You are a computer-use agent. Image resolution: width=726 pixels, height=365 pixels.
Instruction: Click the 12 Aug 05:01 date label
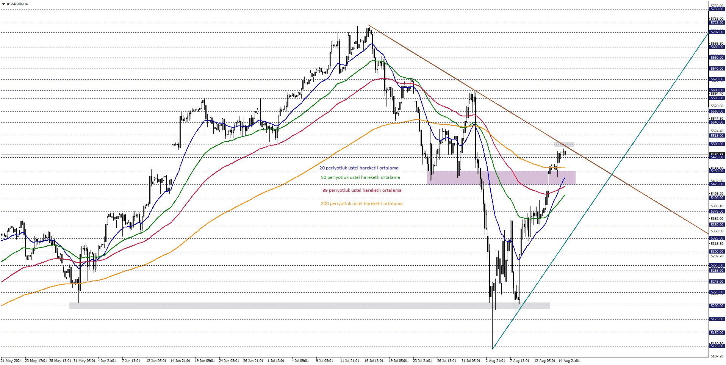pos(545,361)
